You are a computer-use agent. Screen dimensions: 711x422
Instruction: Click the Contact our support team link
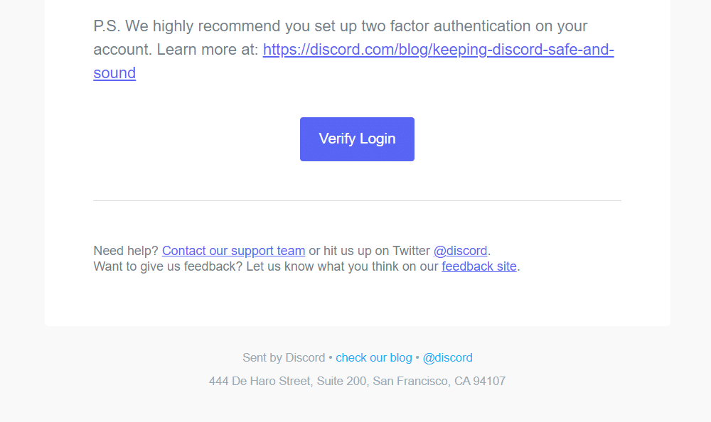[x=233, y=250]
